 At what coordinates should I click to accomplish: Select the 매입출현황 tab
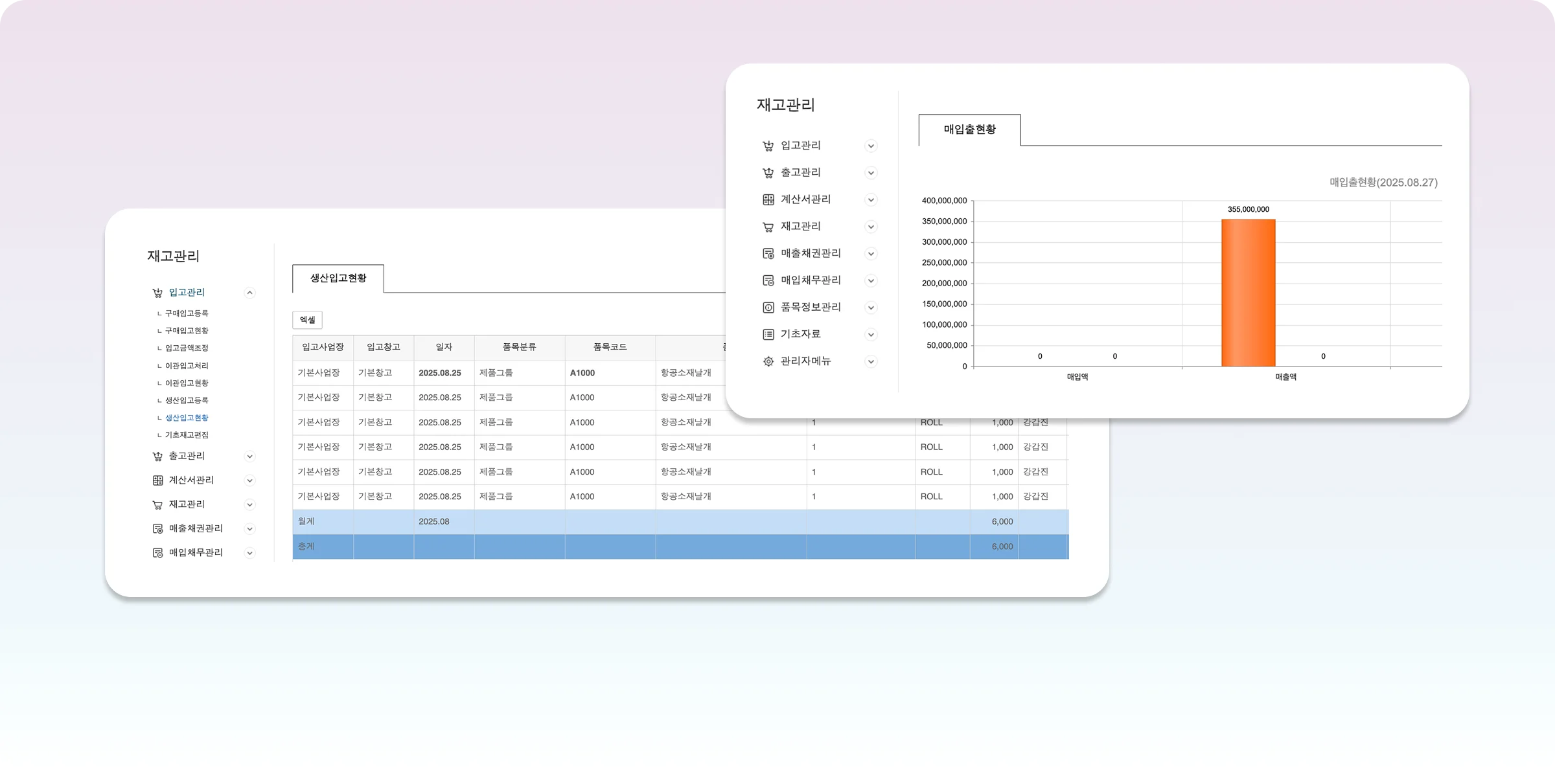969,129
